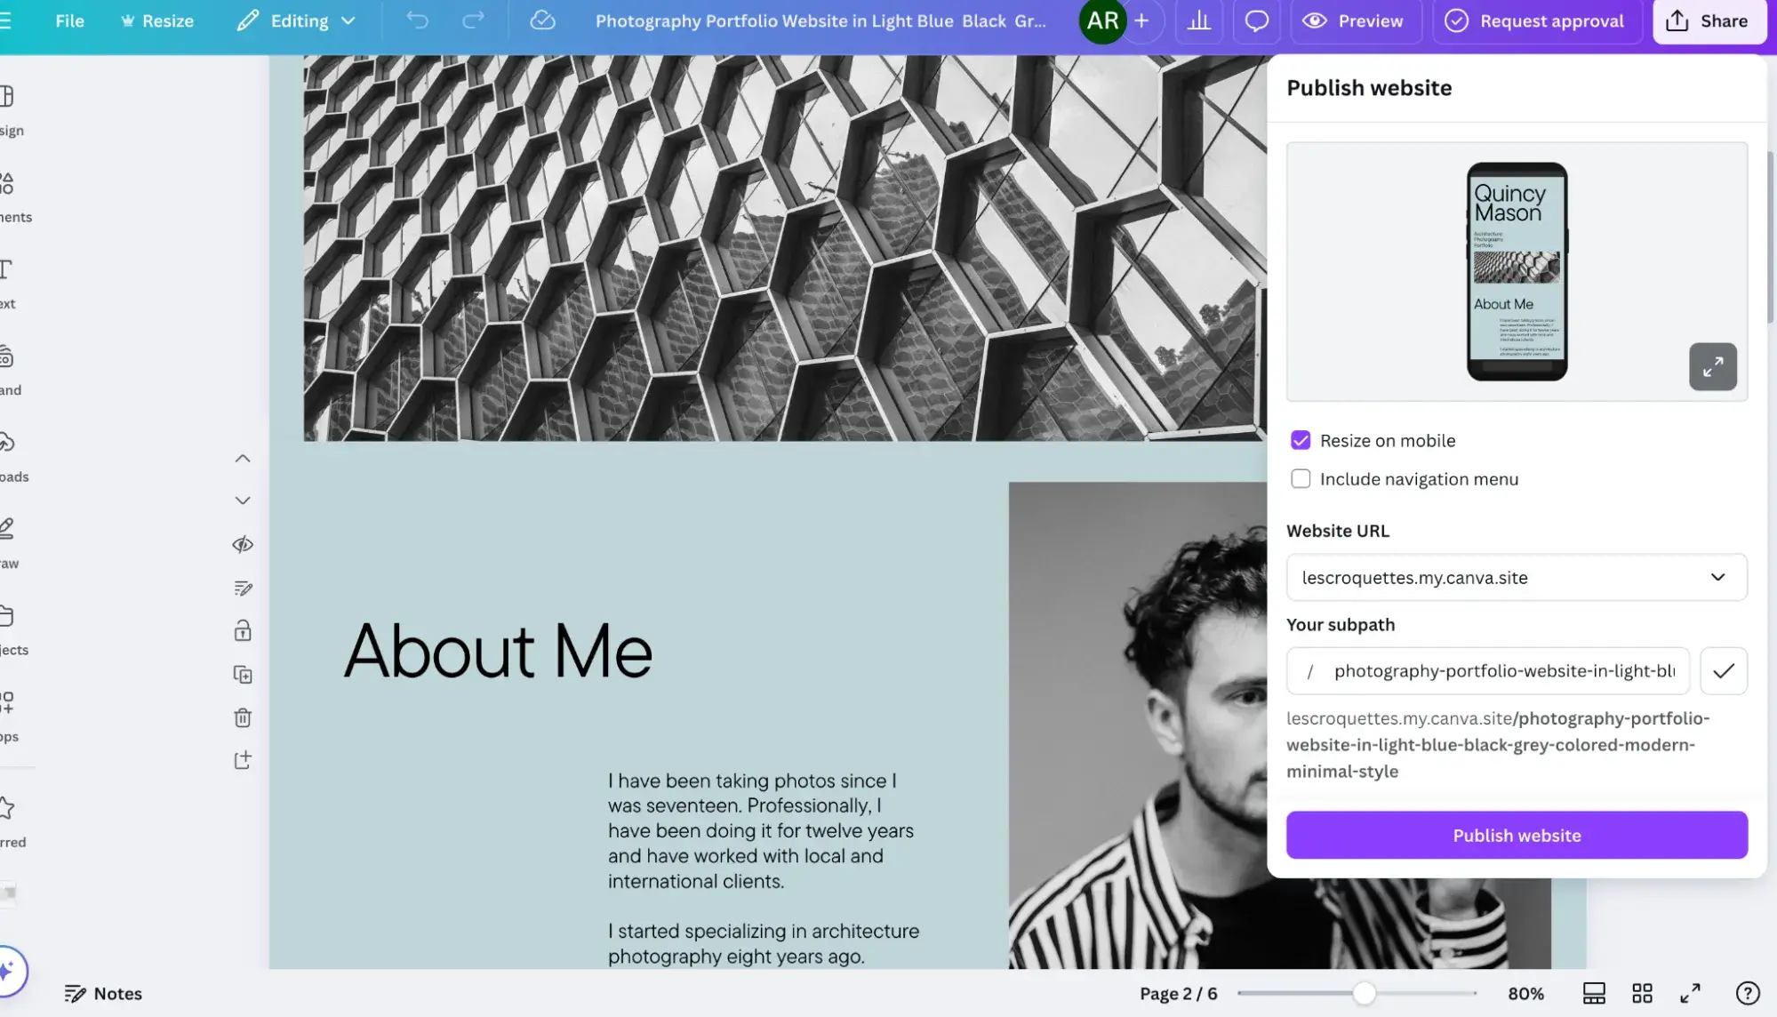The height and width of the screenshot is (1017, 1777).
Task: Open the File menu
Action: pos(69,22)
